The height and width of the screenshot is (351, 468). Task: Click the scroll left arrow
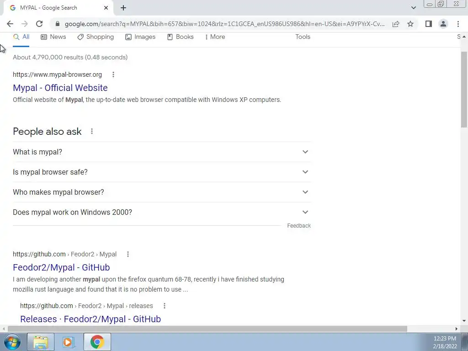point(3,329)
